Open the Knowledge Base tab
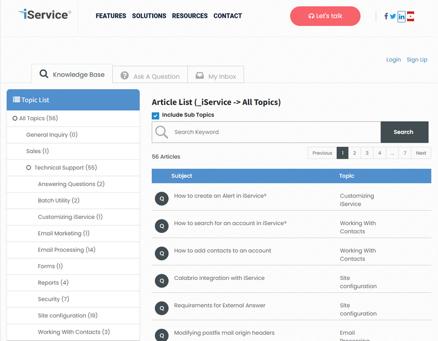Viewport: 438px width, 341px height. coord(72,74)
